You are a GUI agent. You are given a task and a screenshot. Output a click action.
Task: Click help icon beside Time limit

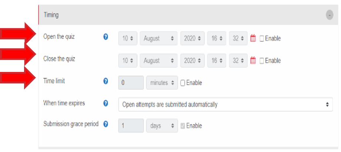[x=106, y=81]
